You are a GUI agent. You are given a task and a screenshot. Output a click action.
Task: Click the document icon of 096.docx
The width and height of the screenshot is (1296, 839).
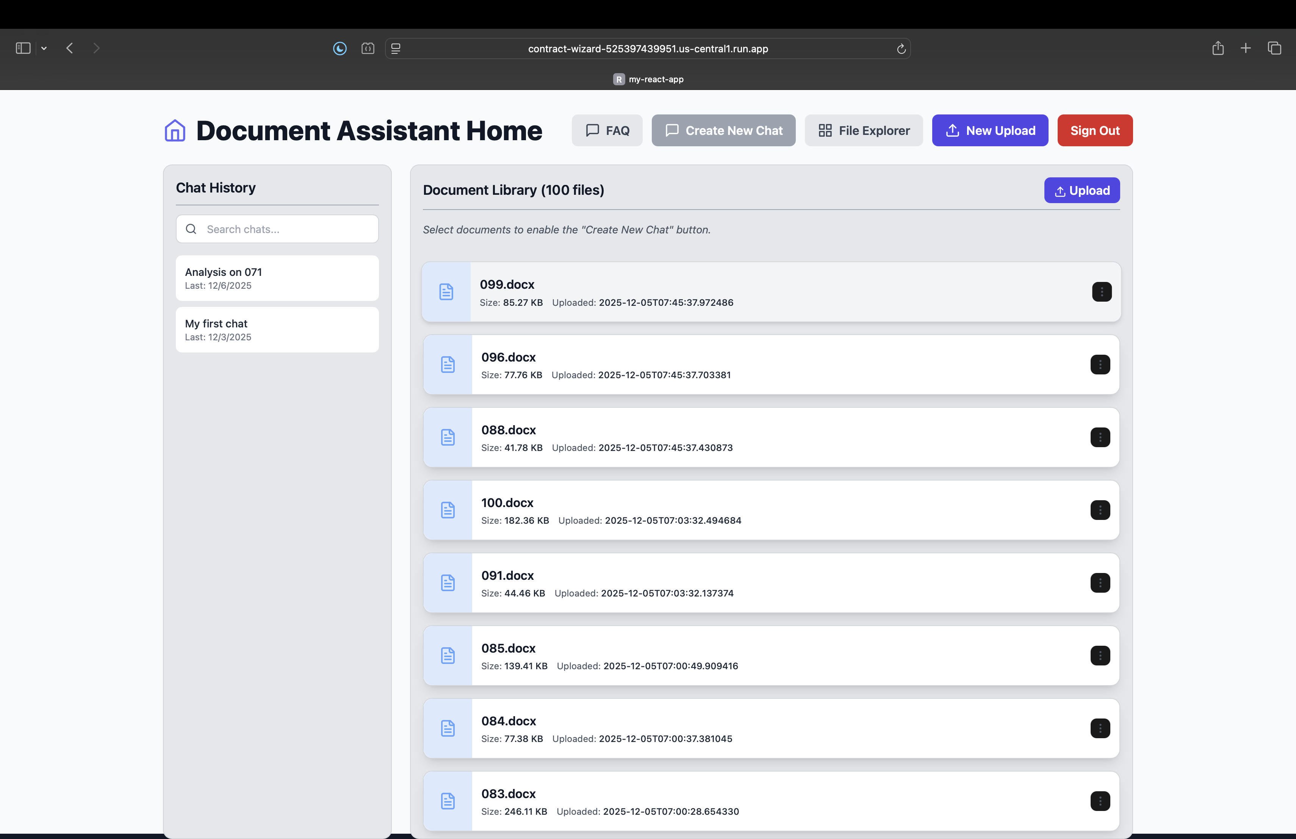coord(448,365)
